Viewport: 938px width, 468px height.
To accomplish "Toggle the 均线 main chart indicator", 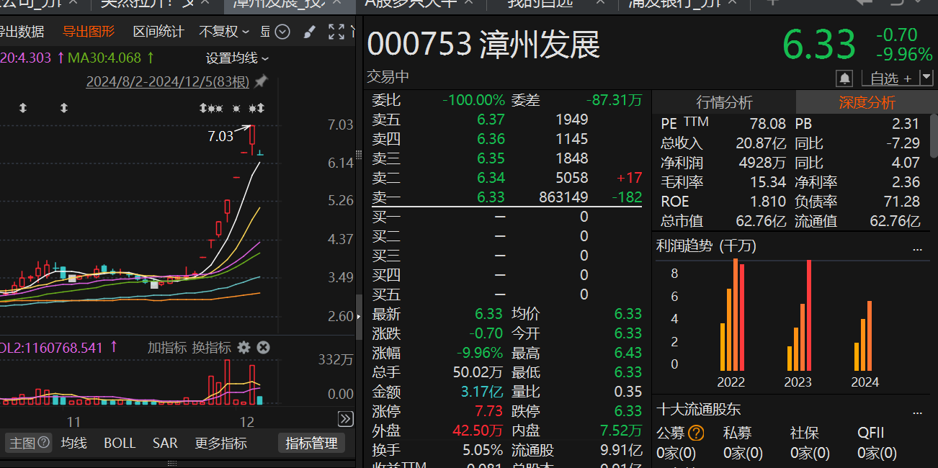I will pyautogui.click(x=74, y=443).
